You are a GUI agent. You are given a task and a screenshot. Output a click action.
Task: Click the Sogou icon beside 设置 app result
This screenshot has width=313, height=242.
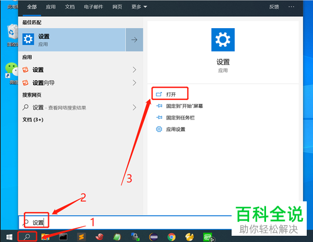tap(26, 69)
